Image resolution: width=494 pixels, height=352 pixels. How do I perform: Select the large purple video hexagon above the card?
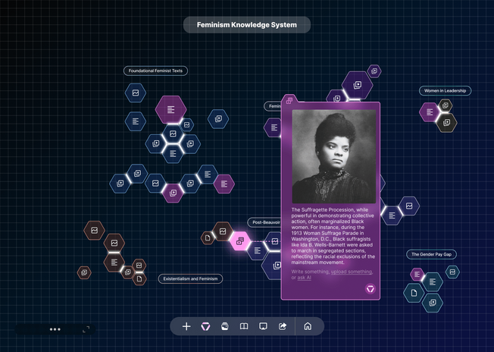tap(358, 85)
